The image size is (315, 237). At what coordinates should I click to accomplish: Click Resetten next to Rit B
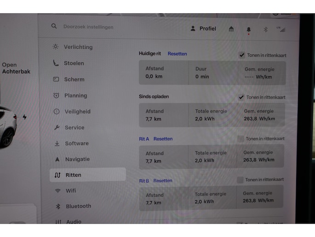(163, 181)
